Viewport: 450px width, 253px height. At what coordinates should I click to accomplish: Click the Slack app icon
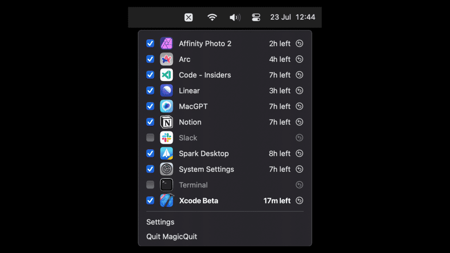click(167, 138)
